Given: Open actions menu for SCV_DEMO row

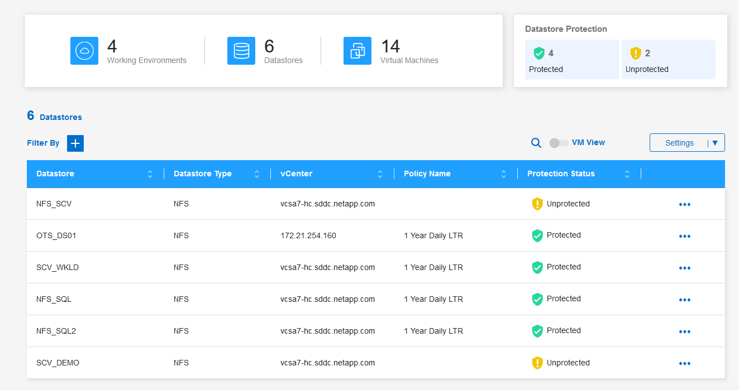Looking at the screenshot, I should (684, 363).
